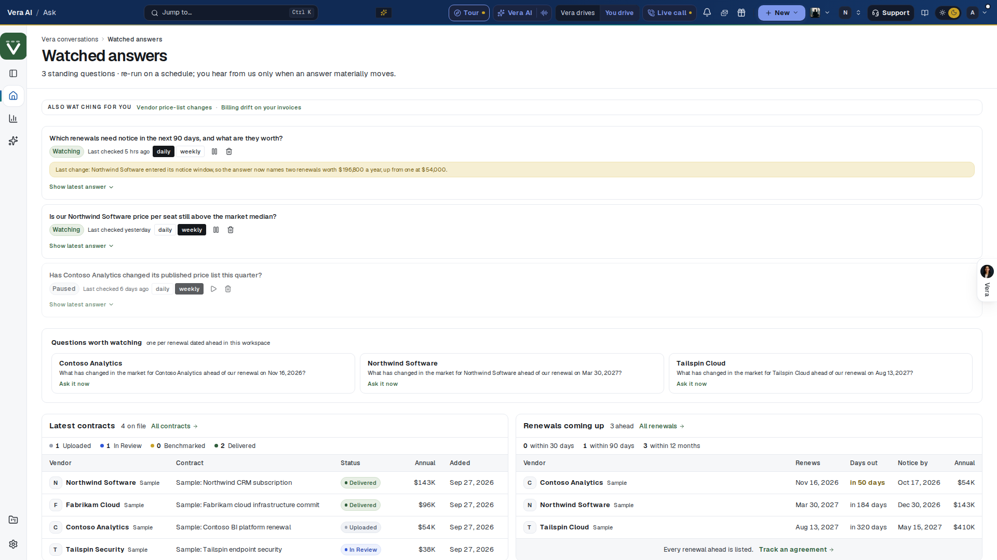Start the Tour
997x560 pixels.
tap(469, 13)
